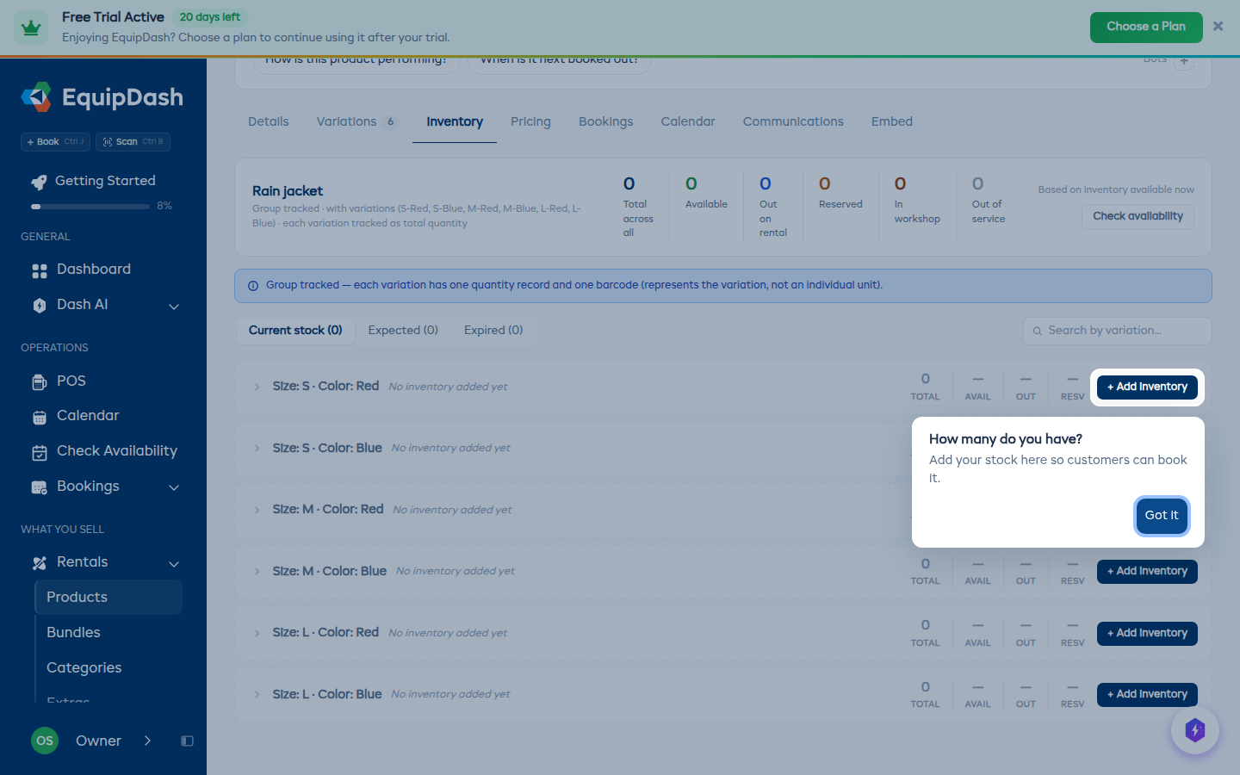Collapse the Rentals submenu chevron
Screen dimensions: 1240x775
pyautogui.click(x=174, y=564)
